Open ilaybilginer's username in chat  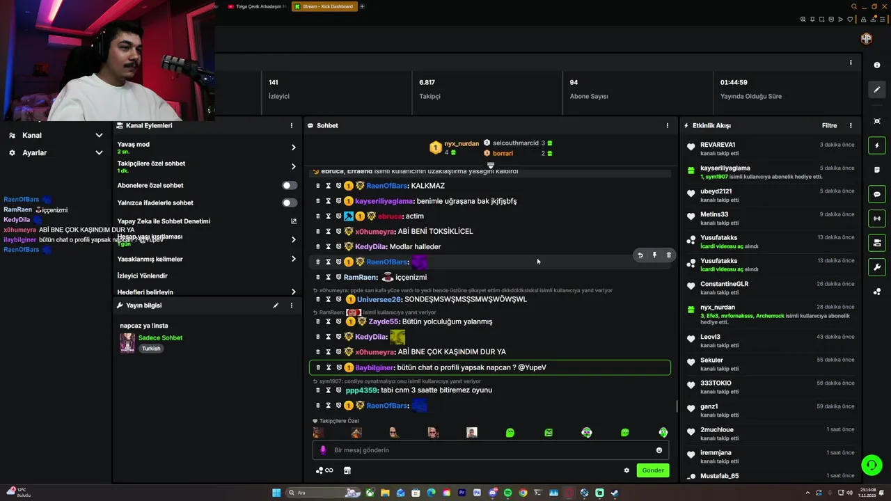point(375,367)
